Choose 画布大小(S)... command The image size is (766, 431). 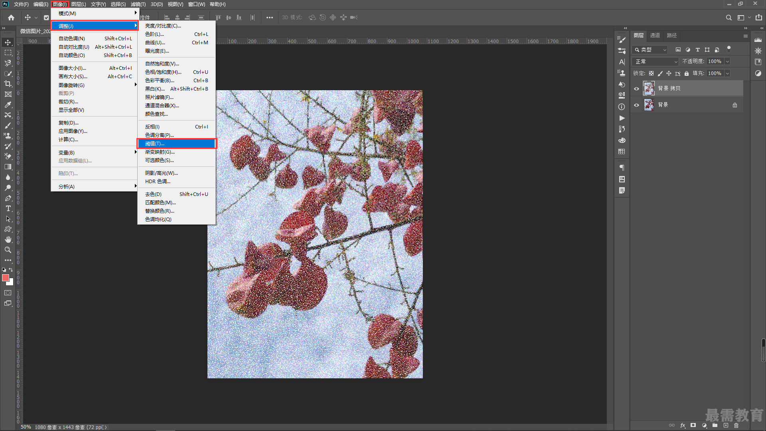(x=94, y=77)
